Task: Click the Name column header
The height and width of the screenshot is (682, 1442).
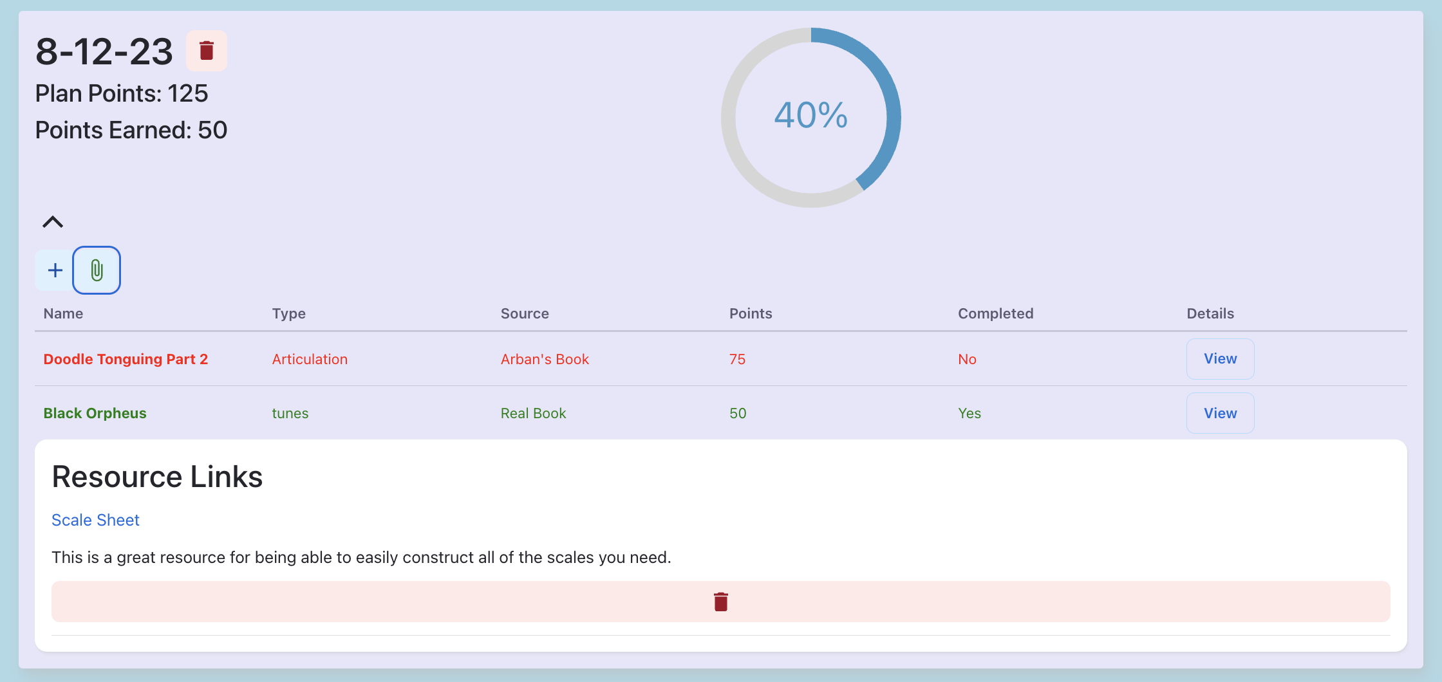Action: (x=63, y=313)
